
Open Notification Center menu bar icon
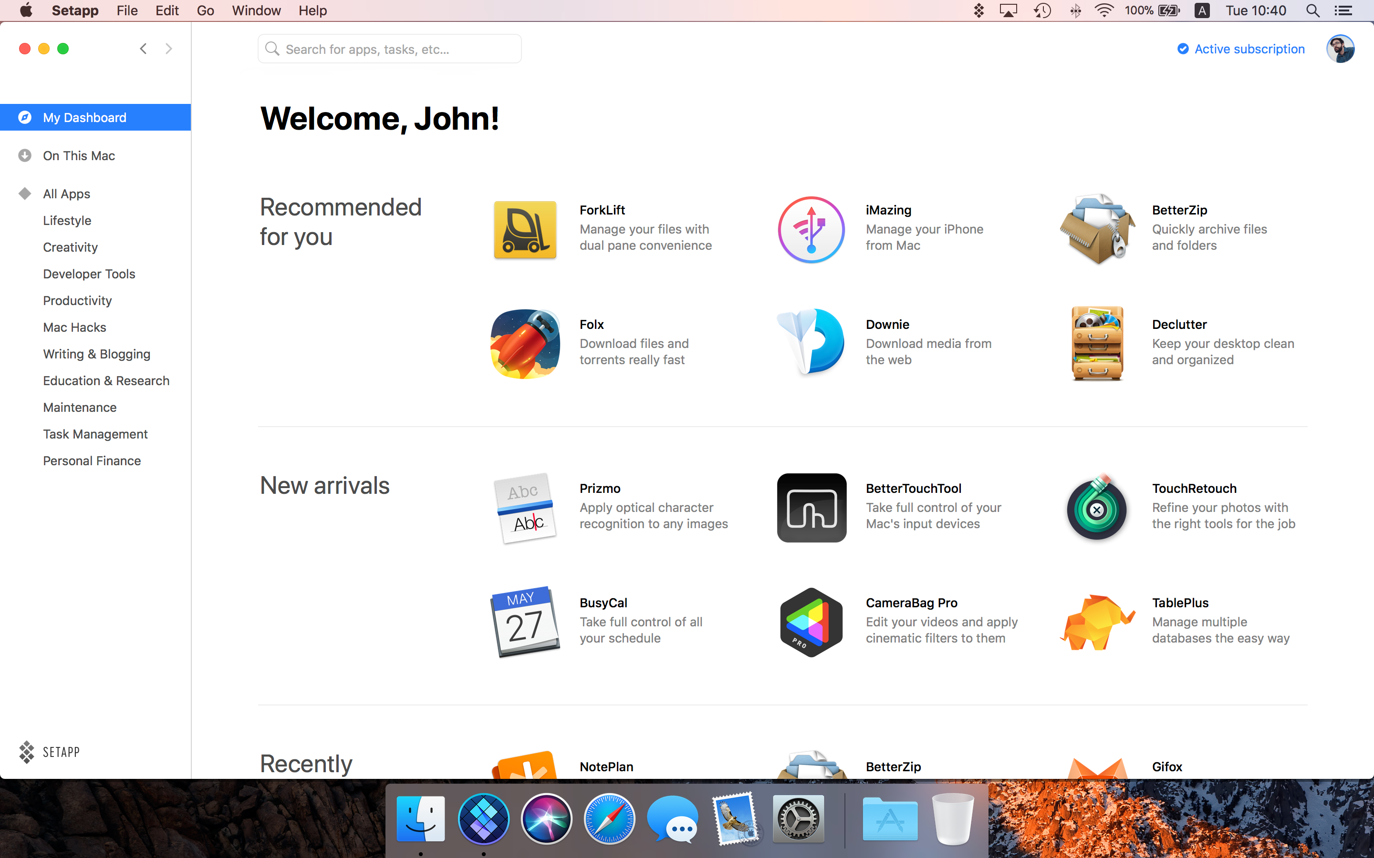1343,11
